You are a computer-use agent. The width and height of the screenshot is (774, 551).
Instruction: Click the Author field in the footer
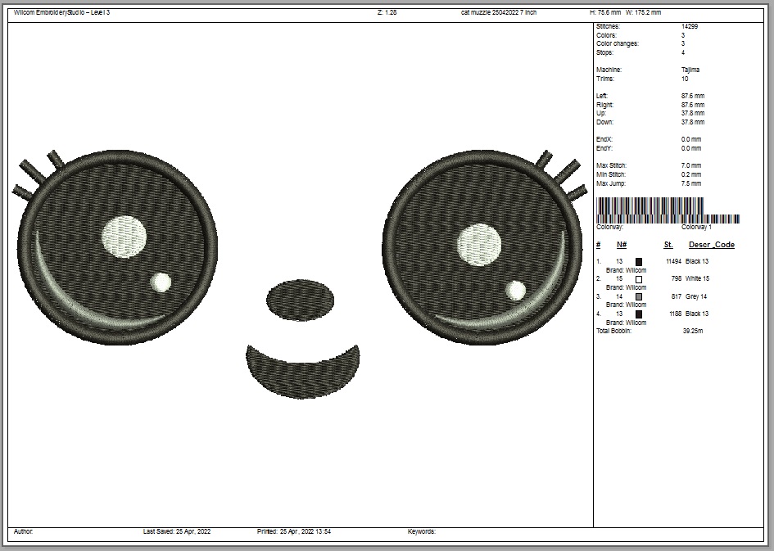tap(23, 532)
